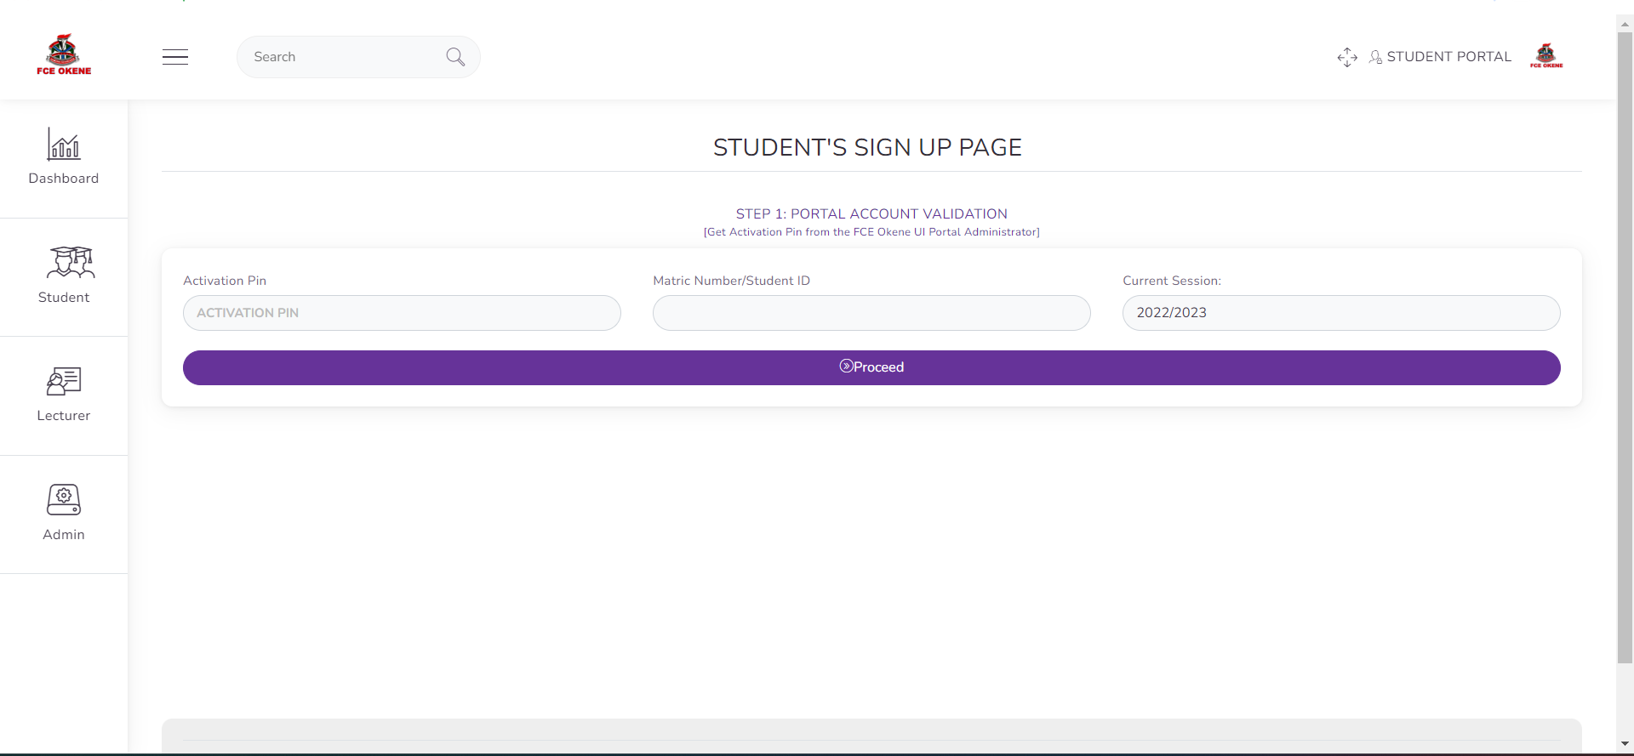The width and height of the screenshot is (1634, 756).
Task: Type in the Search box
Action: coord(340,57)
